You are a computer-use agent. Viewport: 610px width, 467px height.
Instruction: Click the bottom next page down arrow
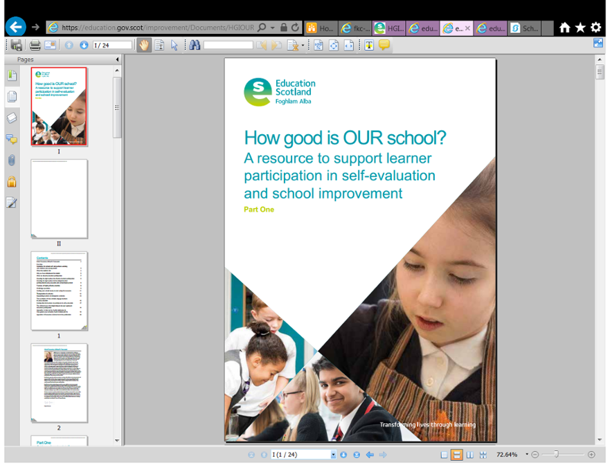click(x=343, y=455)
